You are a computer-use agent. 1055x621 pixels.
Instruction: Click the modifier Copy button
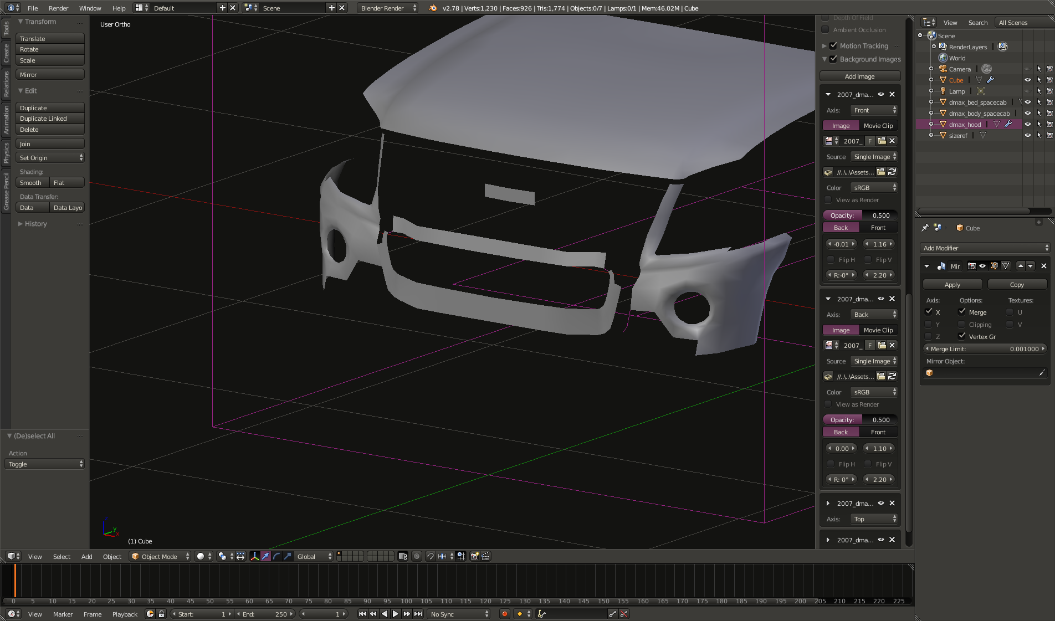1017,284
